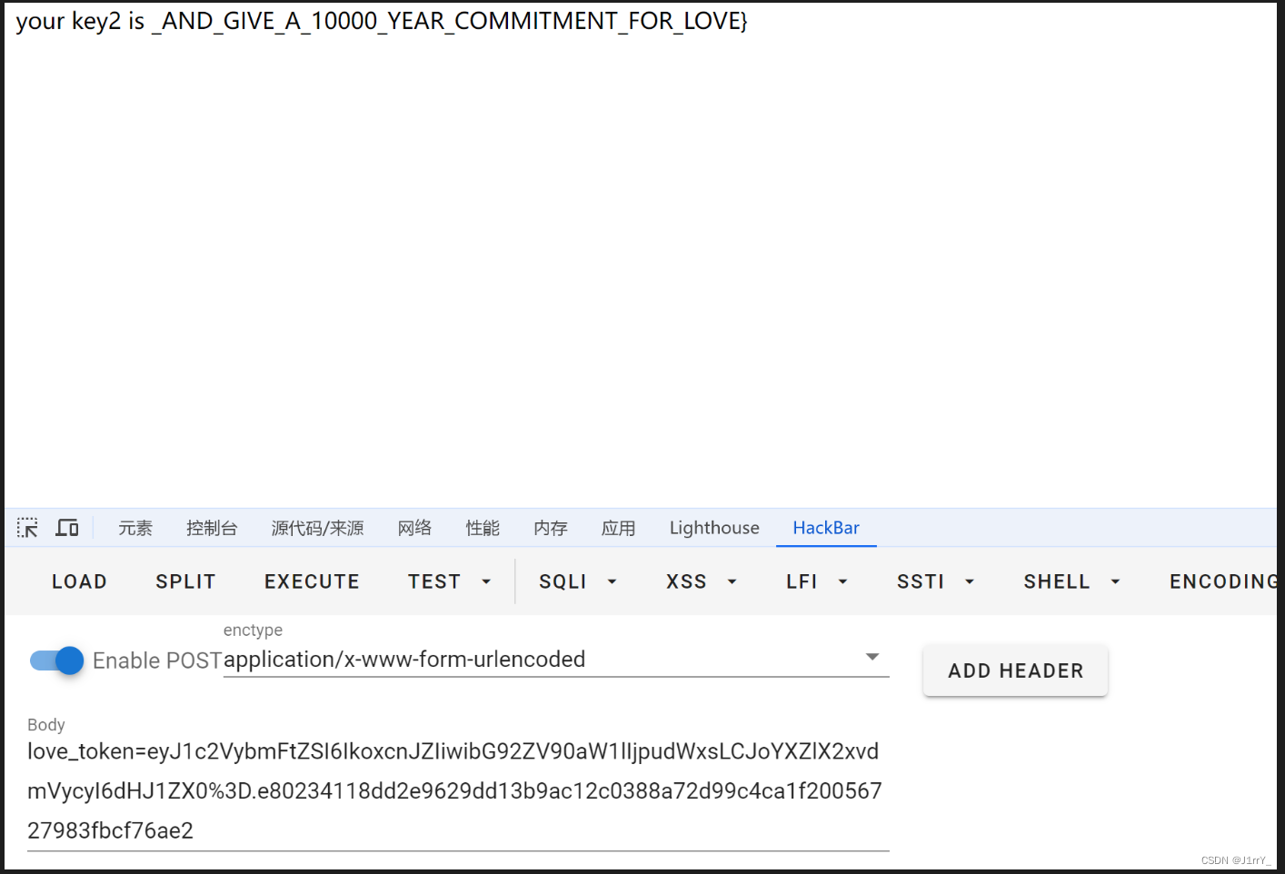
Task: Open the LFI menu
Action: (817, 581)
